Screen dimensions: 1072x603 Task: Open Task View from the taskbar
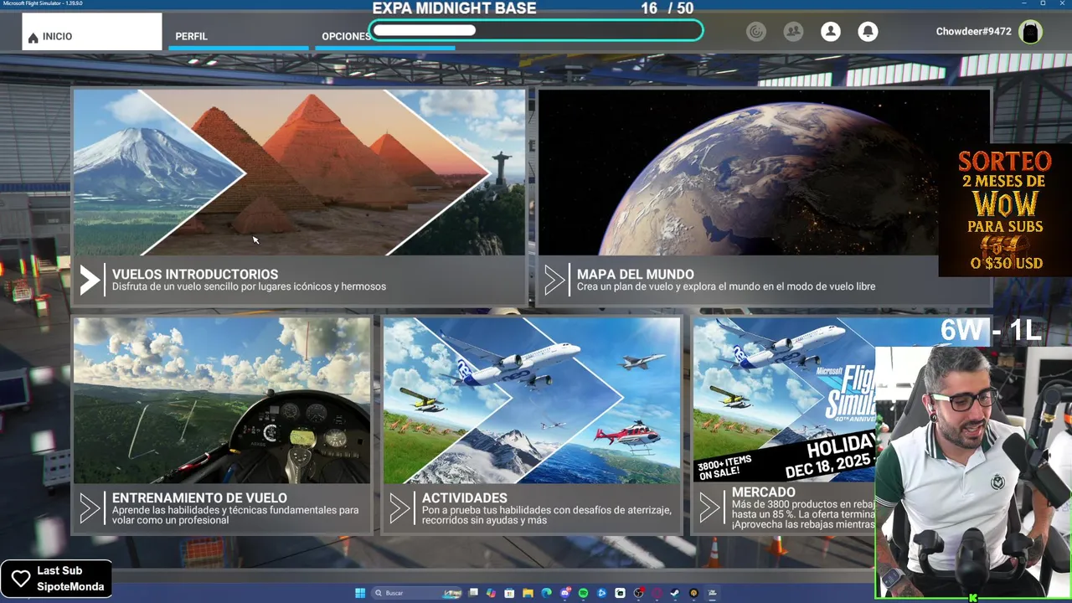click(473, 593)
